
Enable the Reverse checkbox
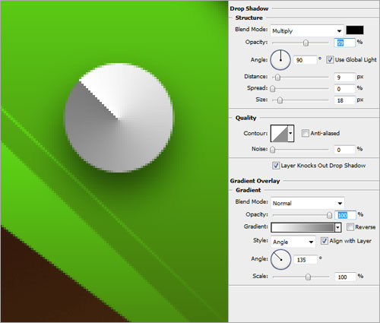[350, 226]
